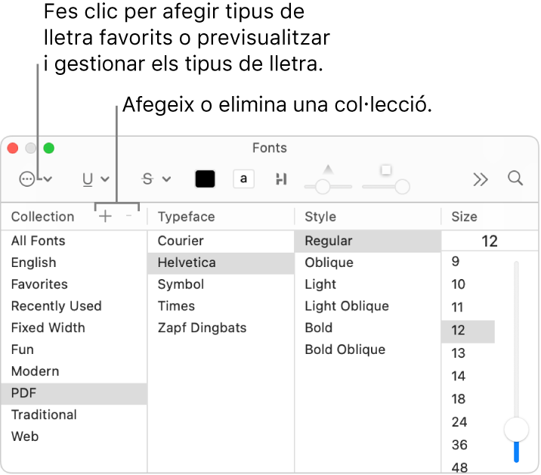The width and height of the screenshot is (541, 475).
Task: Click the search magnifying glass icon
Action: click(x=515, y=178)
